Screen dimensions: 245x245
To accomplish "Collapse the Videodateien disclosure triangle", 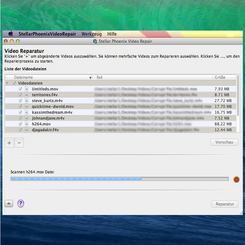I will [x=7, y=83].
